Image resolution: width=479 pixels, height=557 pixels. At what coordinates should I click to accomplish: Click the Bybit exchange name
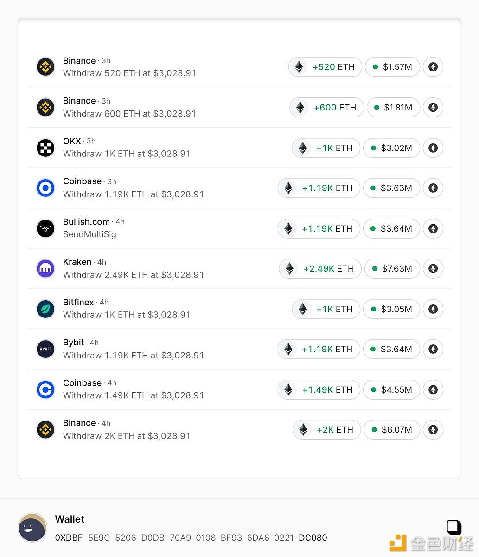[73, 343]
